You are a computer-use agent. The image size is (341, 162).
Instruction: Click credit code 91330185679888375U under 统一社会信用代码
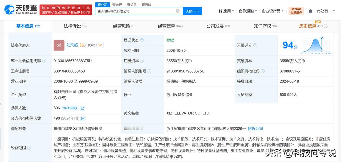(73, 61)
